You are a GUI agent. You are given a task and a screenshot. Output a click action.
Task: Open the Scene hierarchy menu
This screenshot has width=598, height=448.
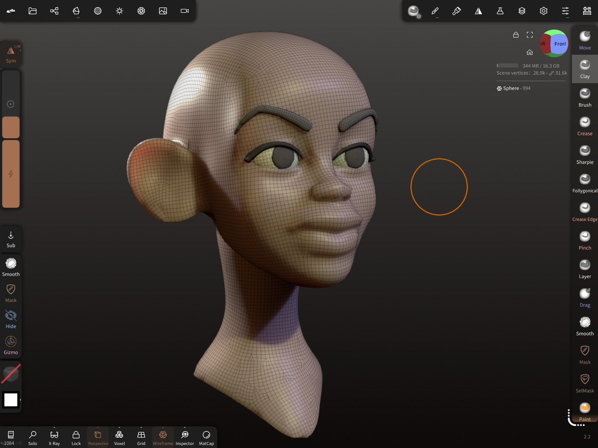55,11
